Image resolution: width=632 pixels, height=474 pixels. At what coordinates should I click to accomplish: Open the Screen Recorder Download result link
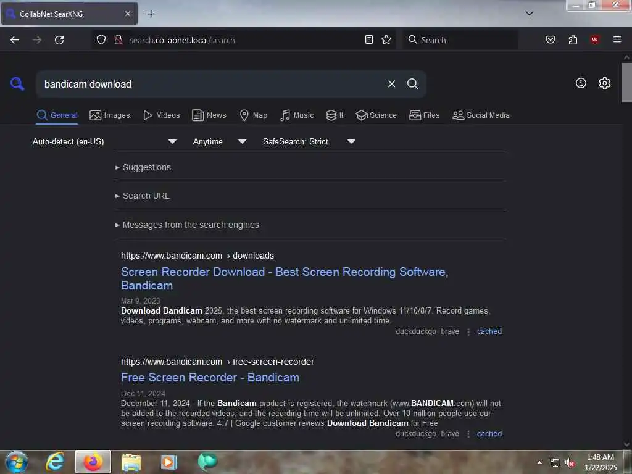point(285,278)
